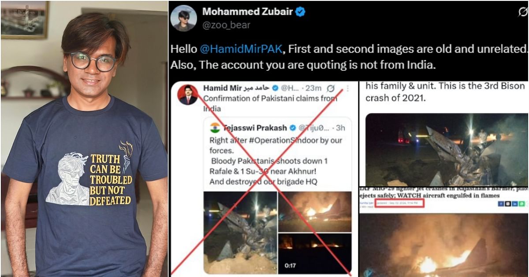Open the wreckage photo in quoted tweet
The height and width of the screenshot is (277, 529).
pyautogui.click(x=240, y=233)
